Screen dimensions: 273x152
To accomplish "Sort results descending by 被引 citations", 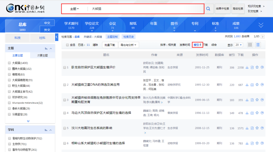I will click(x=198, y=45).
